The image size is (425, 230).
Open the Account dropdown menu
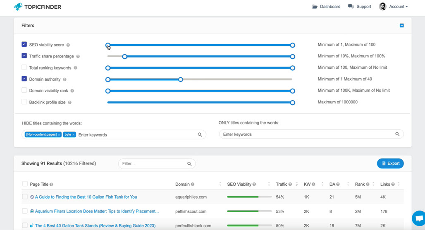pos(399,7)
